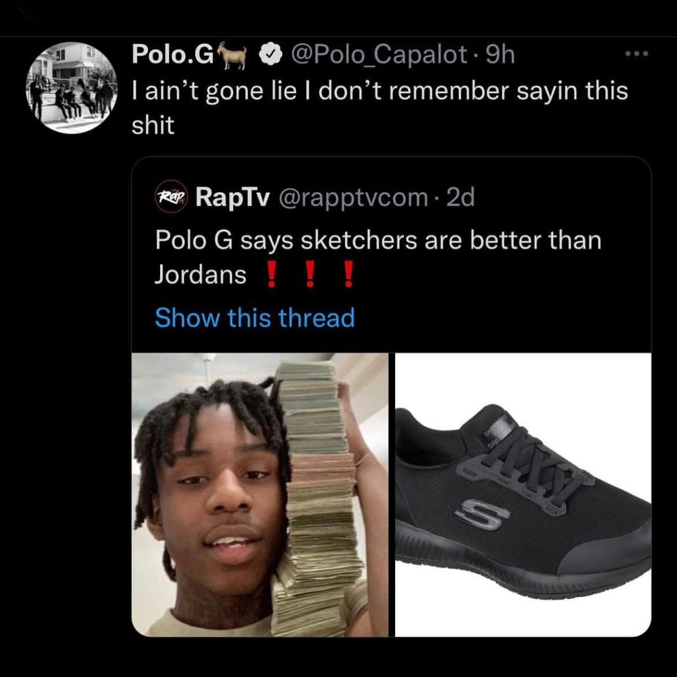Click the goat emoji beside Polo.G

click(232, 55)
